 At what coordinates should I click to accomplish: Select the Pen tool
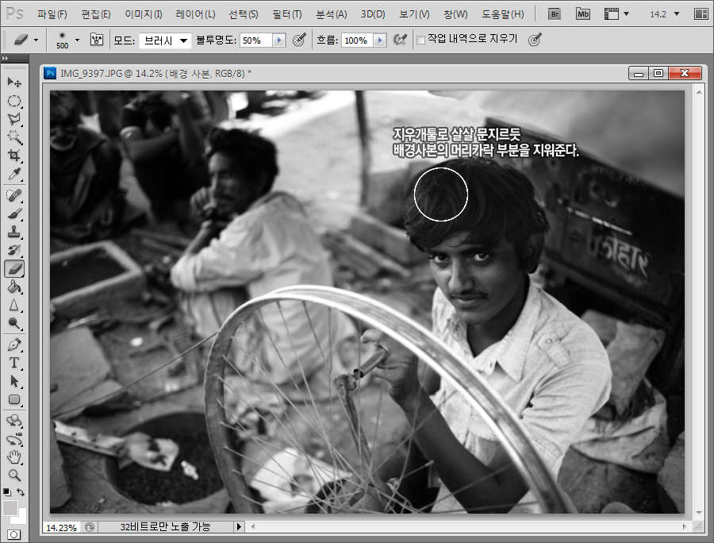14,345
